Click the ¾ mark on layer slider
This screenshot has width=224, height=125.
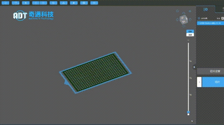click(191, 95)
